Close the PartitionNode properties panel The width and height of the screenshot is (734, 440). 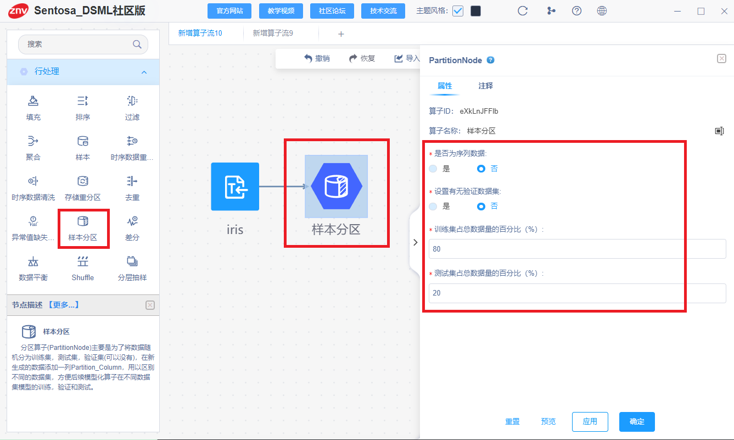[x=721, y=59]
